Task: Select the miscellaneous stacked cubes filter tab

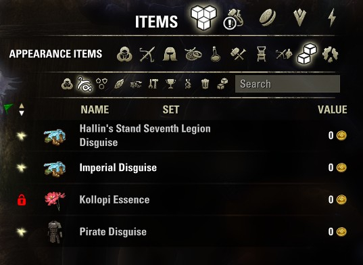Action: [307, 54]
